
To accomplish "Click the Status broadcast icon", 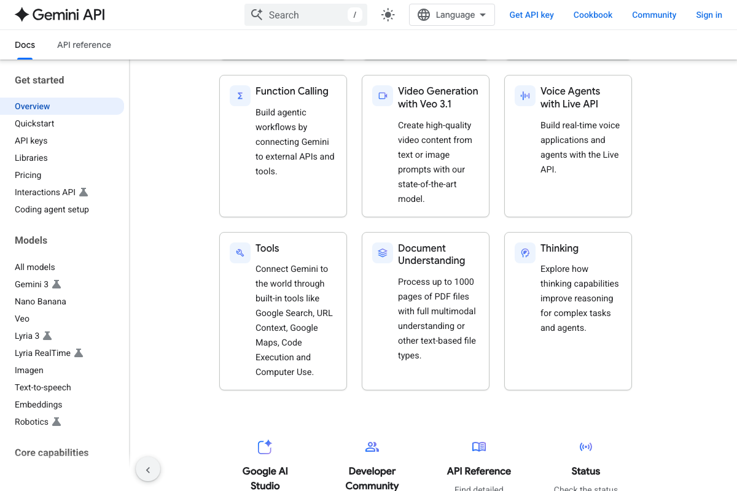I will coord(586,447).
